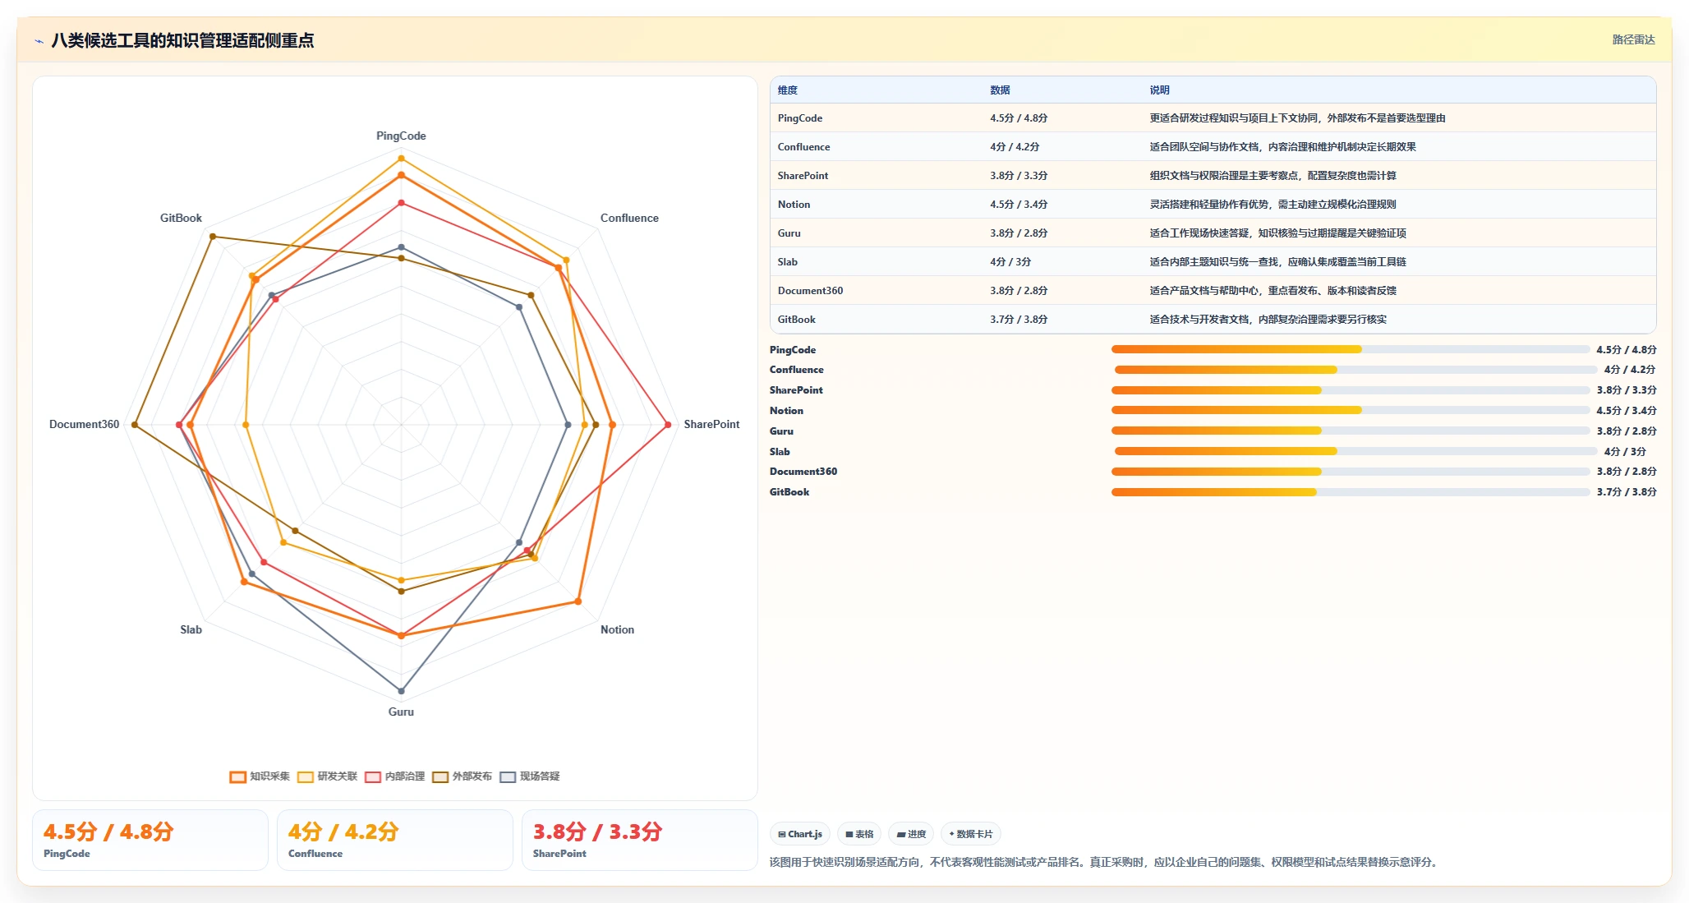The height and width of the screenshot is (903, 1689).
Task: Click the gray data point at Guru axis
Action: tap(401, 691)
